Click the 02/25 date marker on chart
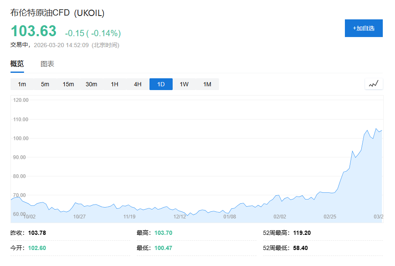This screenshot has width=395, height=266. pyautogui.click(x=330, y=217)
